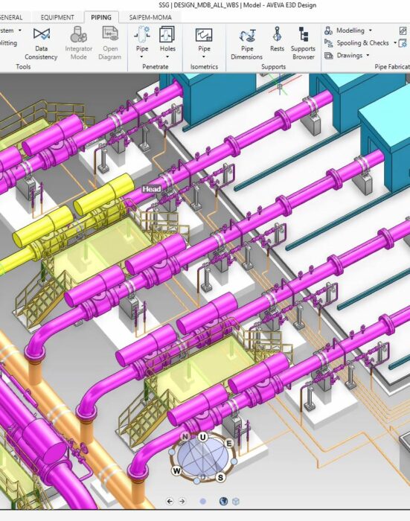Select the PIPING ribbon tab
This screenshot has height=521, width=410.
pos(101,17)
